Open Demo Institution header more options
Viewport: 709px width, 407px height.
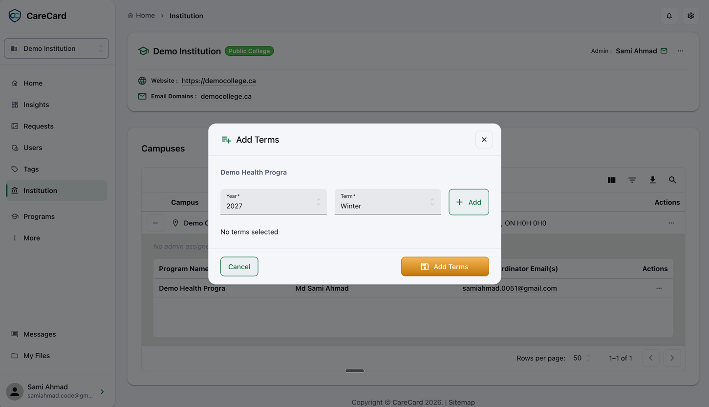coord(680,51)
